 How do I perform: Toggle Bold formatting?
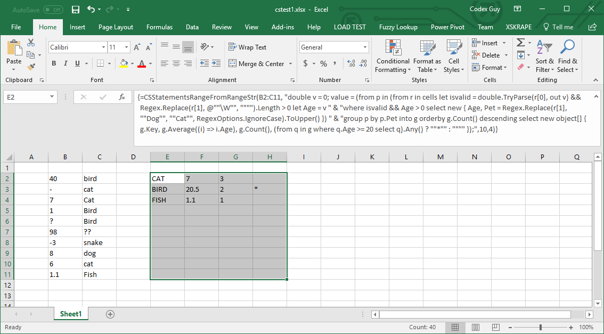[x=54, y=63]
